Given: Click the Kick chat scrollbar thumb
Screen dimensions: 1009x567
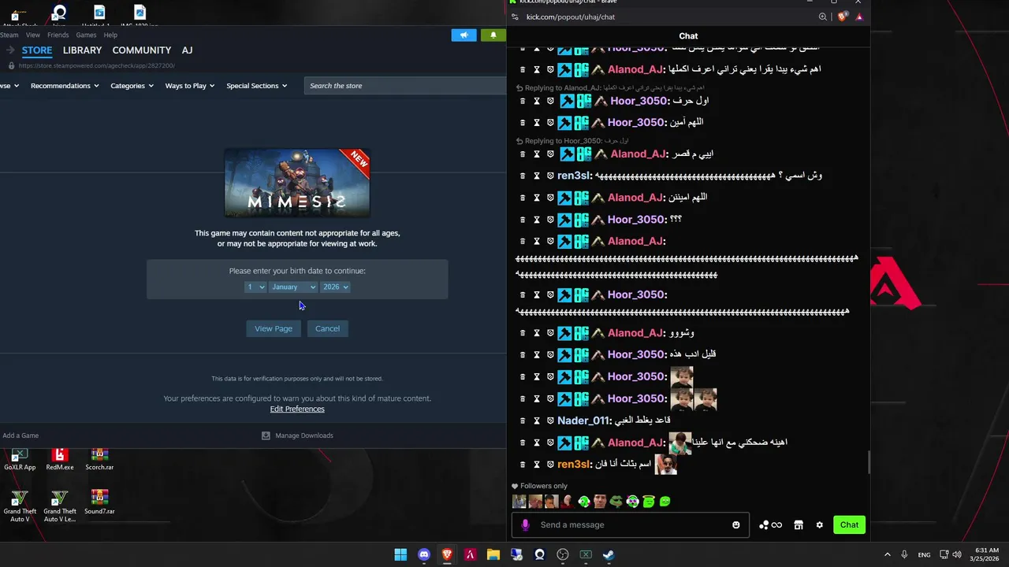Looking at the screenshot, I should point(868,462).
